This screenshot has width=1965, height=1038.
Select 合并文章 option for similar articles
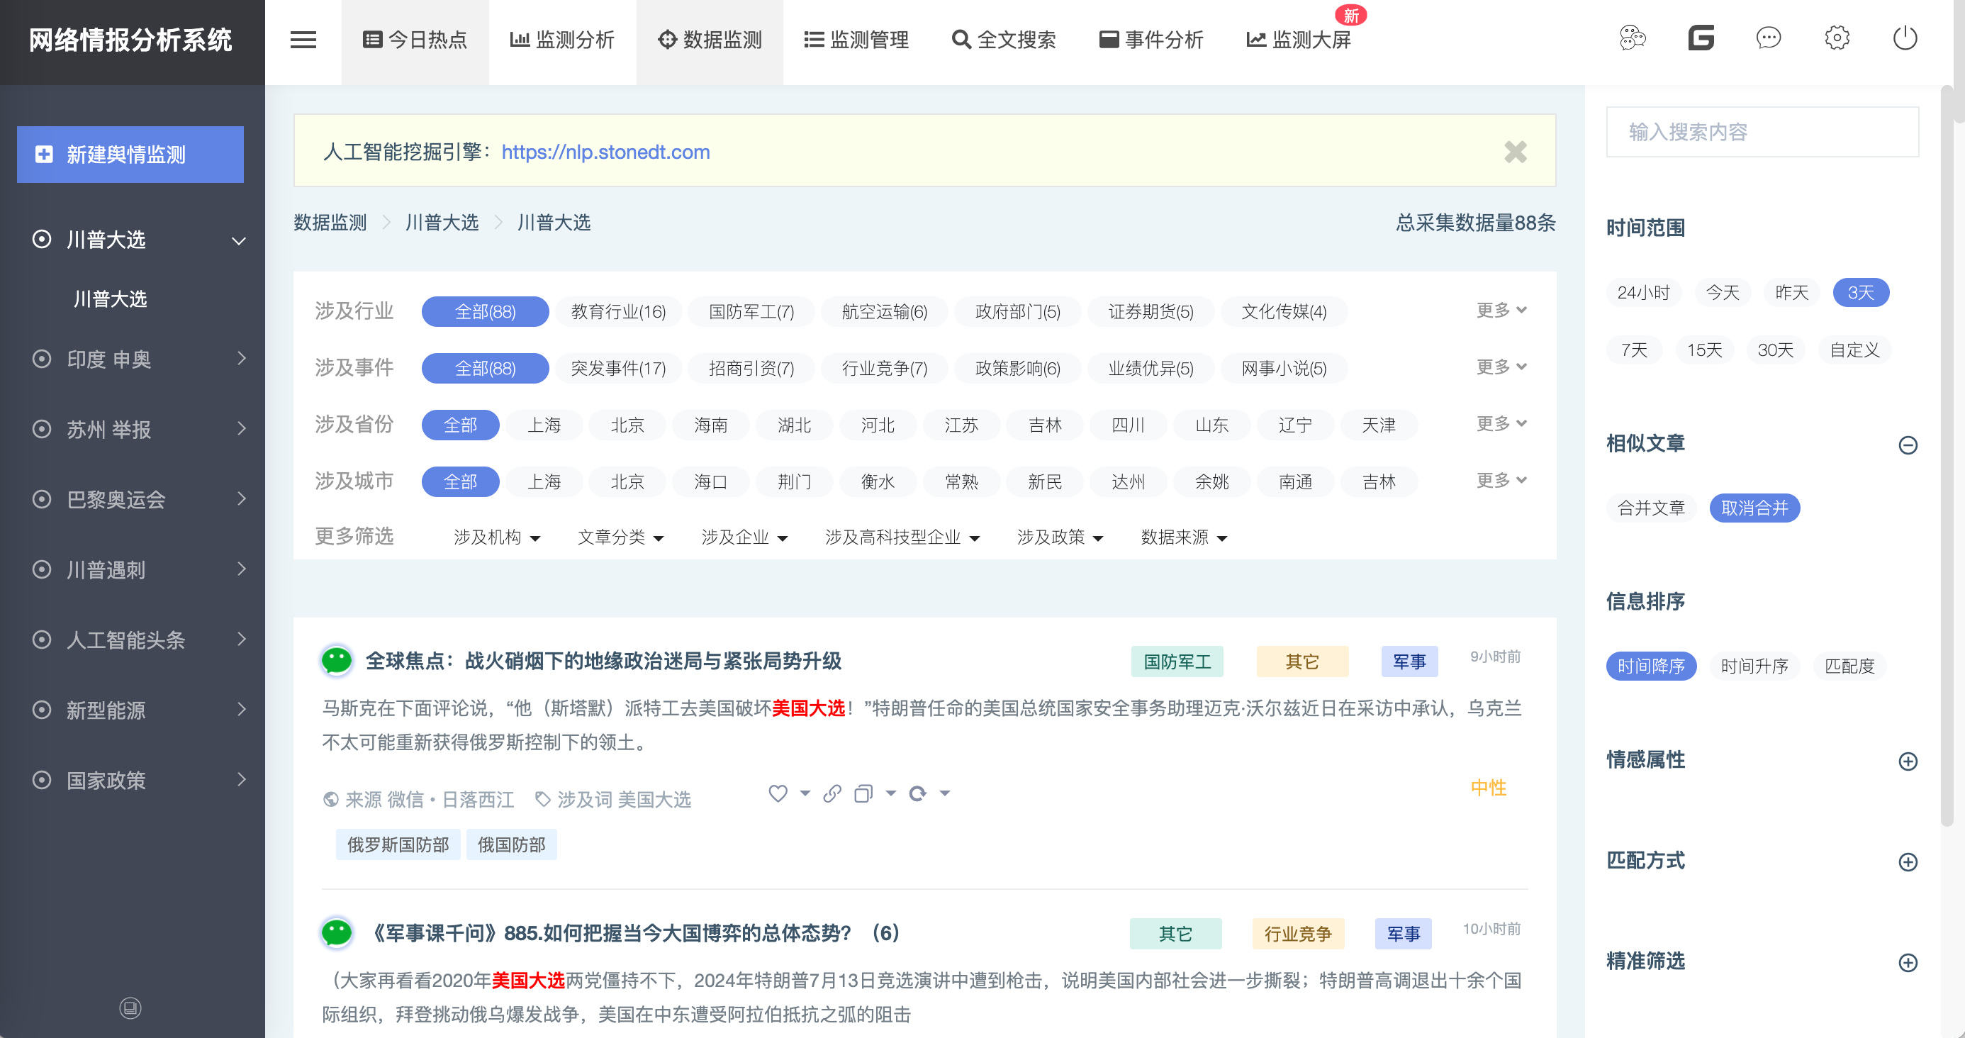(1651, 508)
